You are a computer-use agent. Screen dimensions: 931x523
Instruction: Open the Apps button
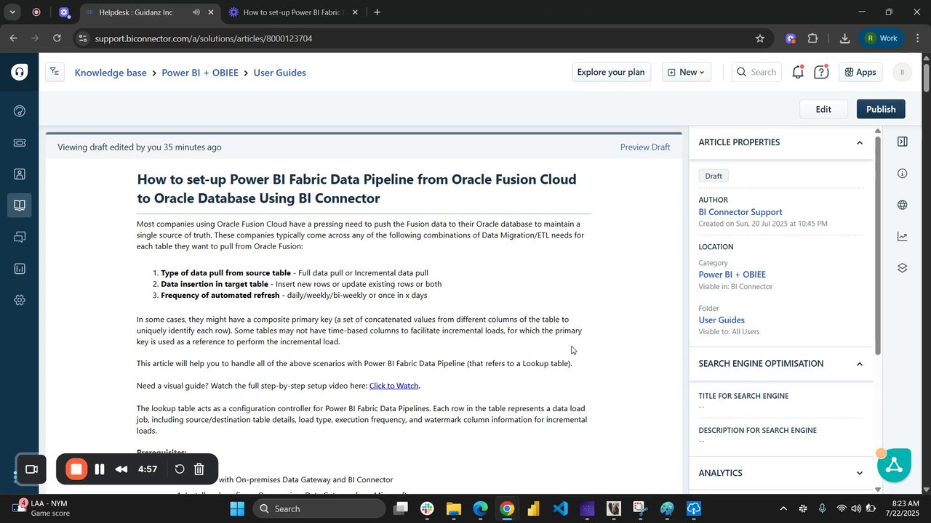coord(860,72)
